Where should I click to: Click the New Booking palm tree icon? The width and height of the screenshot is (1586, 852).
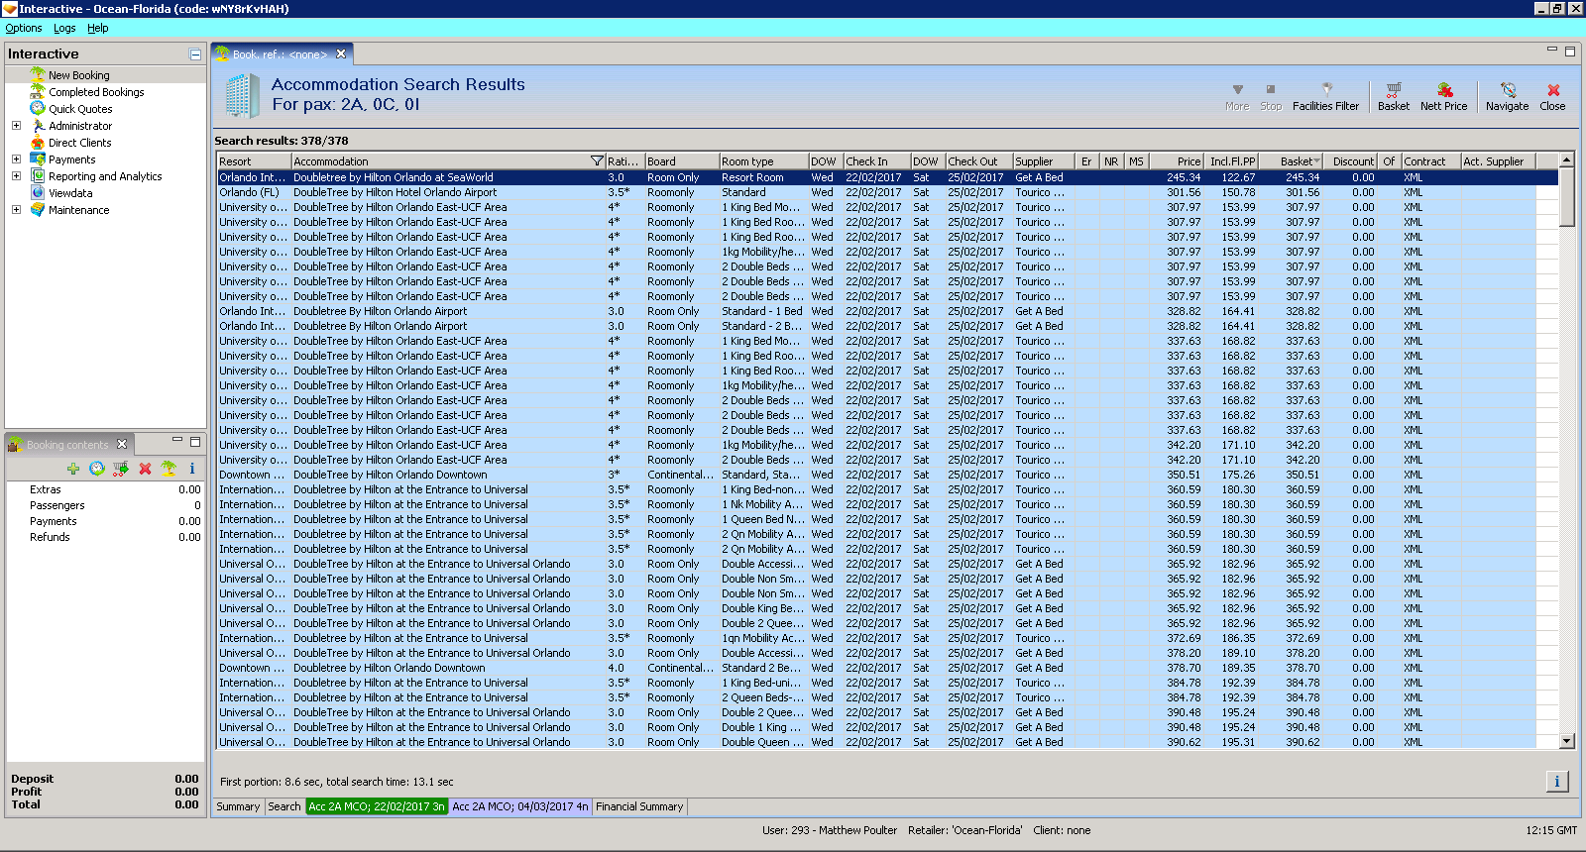[x=38, y=74]
